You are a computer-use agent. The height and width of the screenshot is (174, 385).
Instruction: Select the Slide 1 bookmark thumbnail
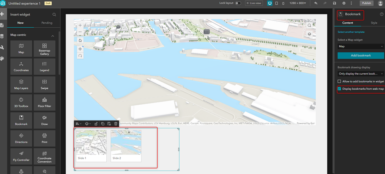[91, 146]
